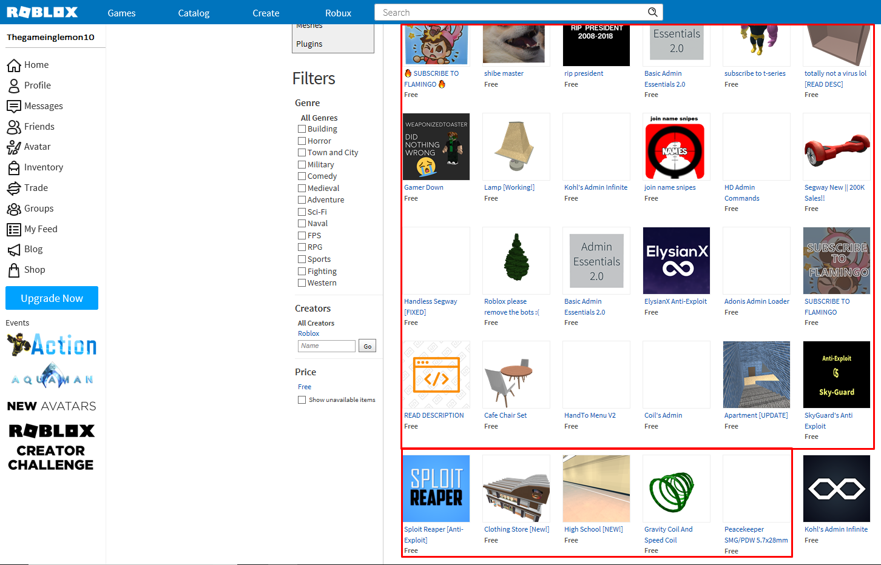
Task: Enable the Medieval genre filter
Action: coord(302,188)
